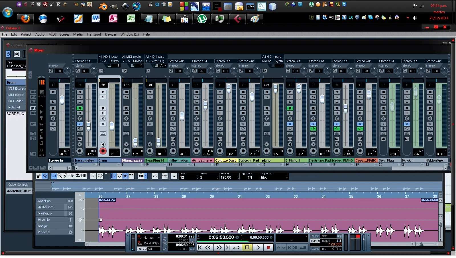Select the MIDI Inserts inspector section
456x258 pixels.
point(16,95)
